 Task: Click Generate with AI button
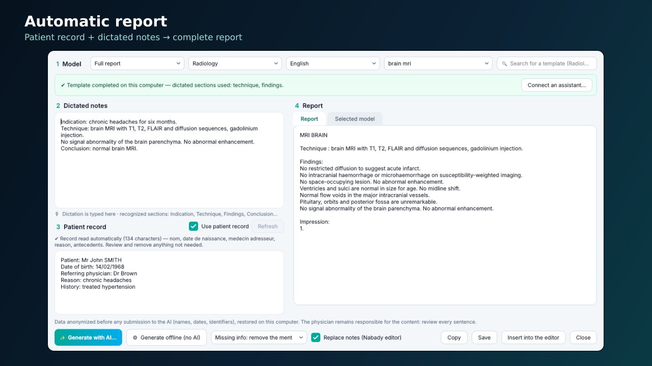pyautogui.click(x=88, y=338)
